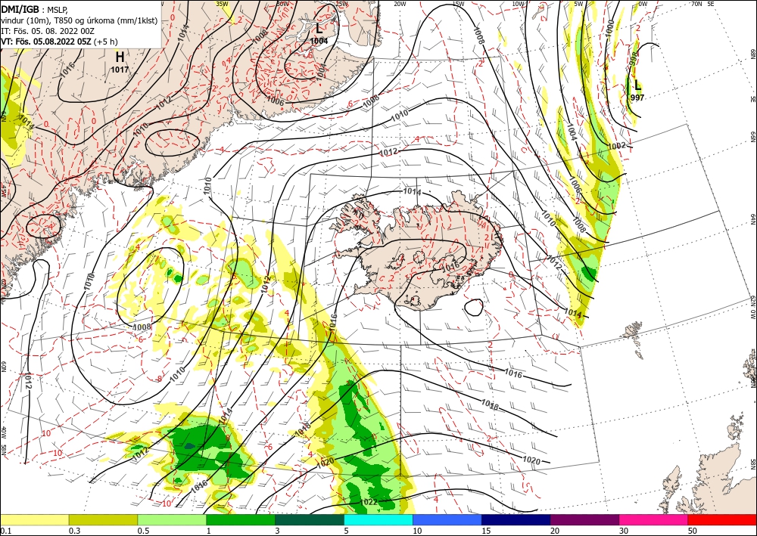This screenshot has height=536, width=757.
Task: Select the blue 10–15 legend swatch
Action: pyautogui.click(x=447, y=519)
